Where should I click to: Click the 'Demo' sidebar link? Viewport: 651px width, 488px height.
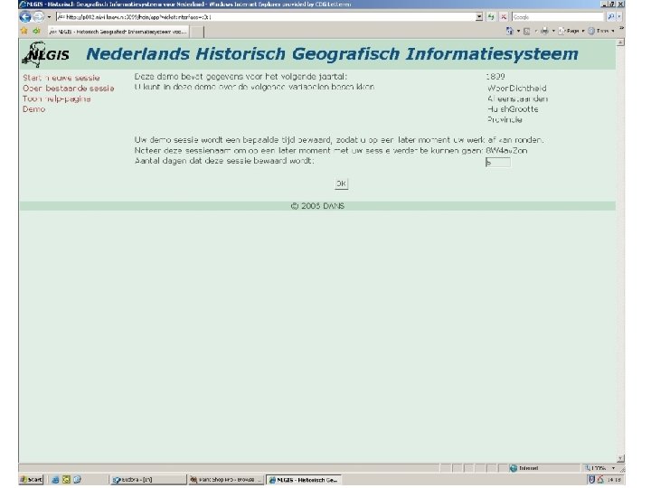coord(33,109)
